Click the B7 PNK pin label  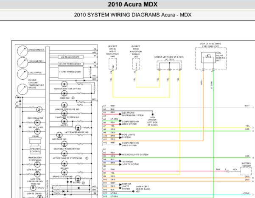[x=109, y=170]
